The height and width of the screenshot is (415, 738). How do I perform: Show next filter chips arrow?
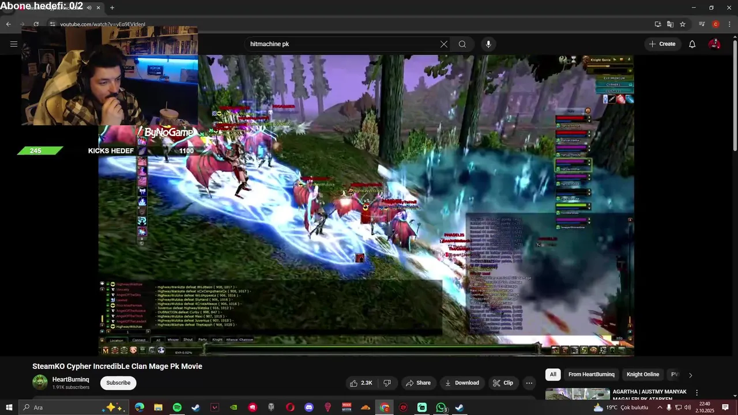point(690,375)
